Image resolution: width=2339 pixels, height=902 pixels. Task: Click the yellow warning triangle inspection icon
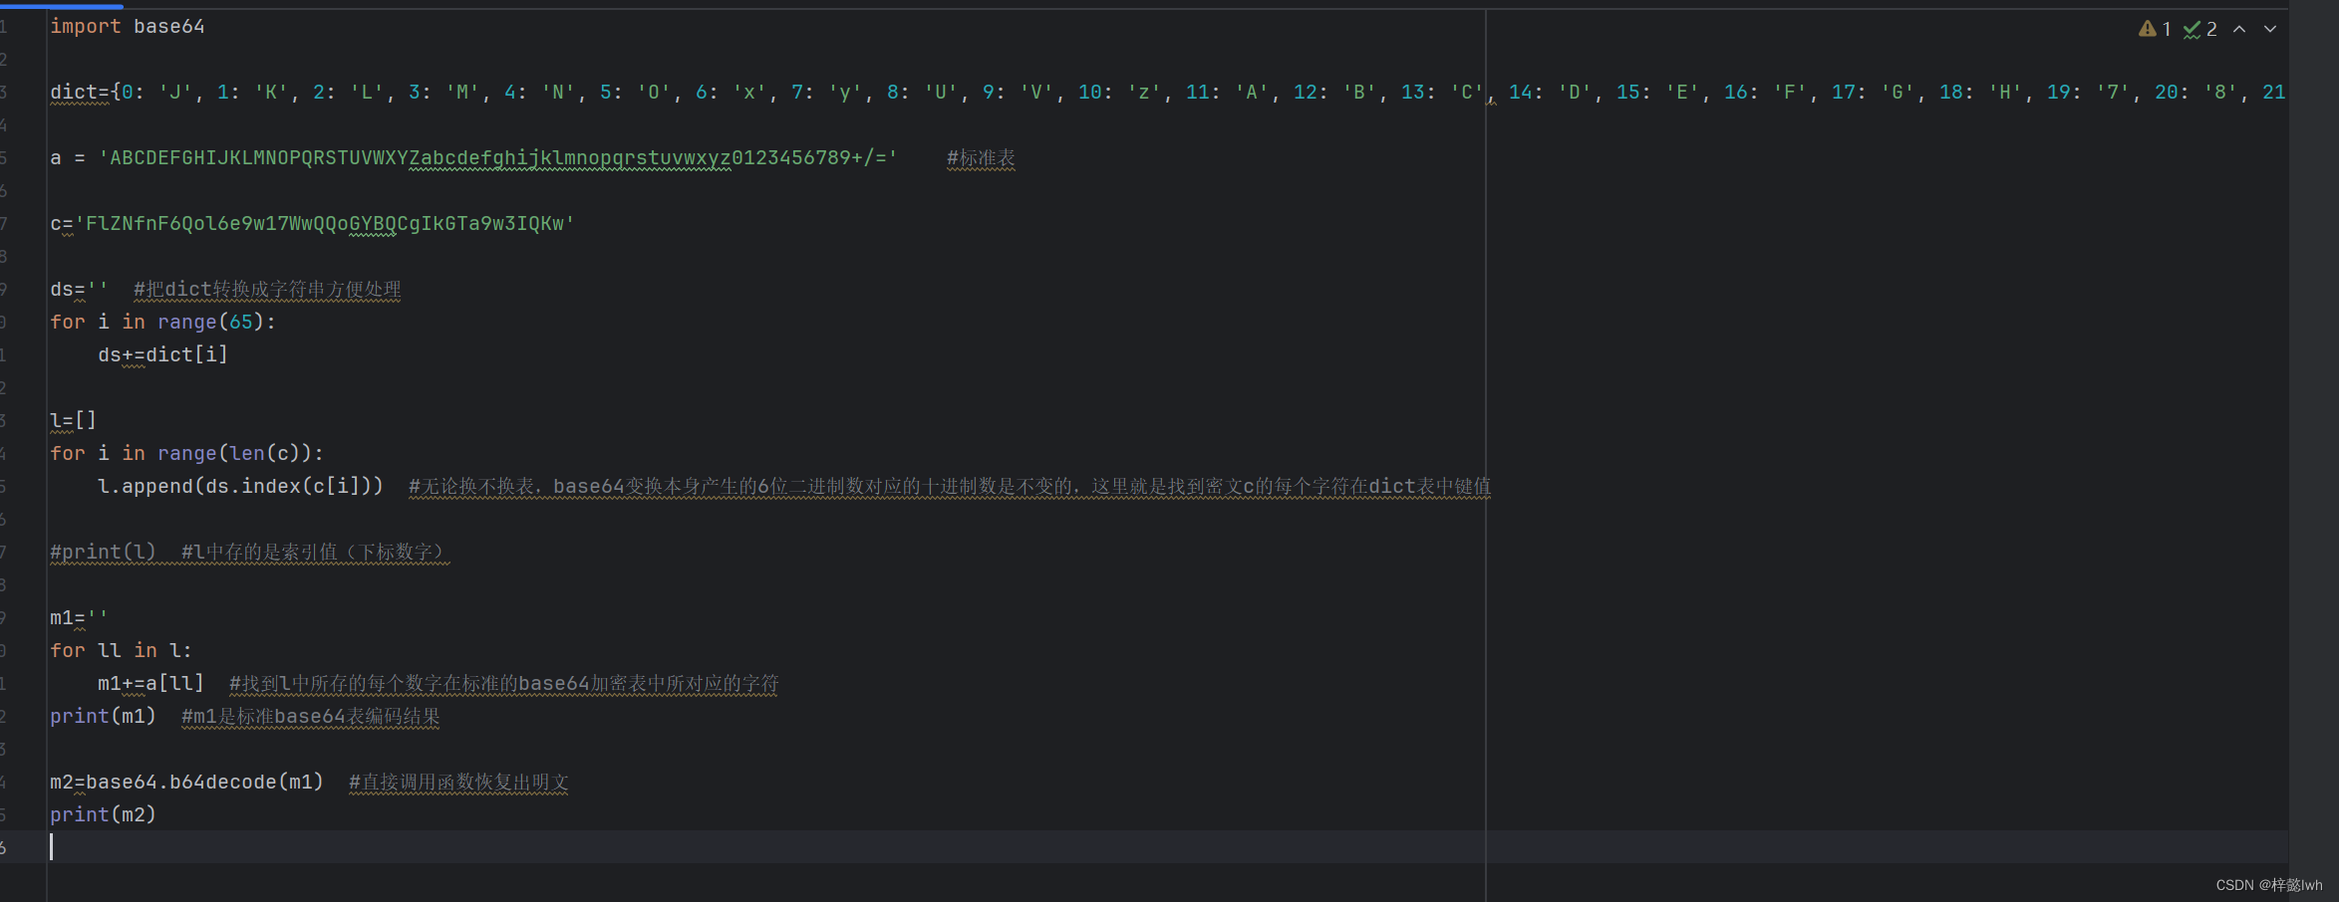[x=2149, y=28]
